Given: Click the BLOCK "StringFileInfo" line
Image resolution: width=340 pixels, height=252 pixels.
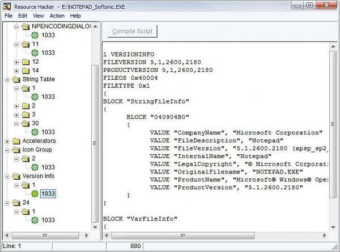Looking at the screenshot, I should (146, 101).
